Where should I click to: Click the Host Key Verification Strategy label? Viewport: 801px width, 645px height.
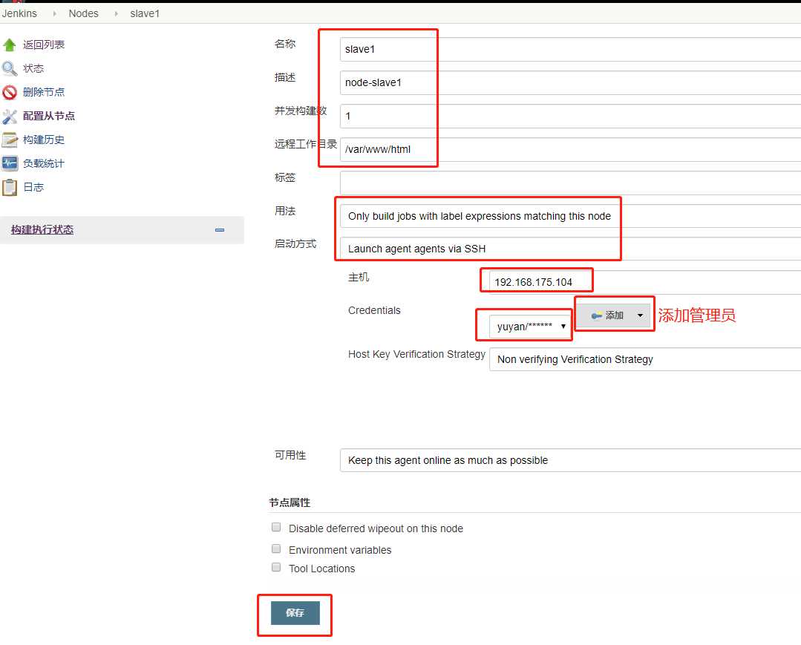417,355
